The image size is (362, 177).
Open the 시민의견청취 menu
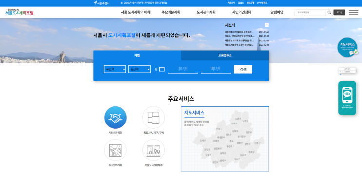tap(242, 12)
